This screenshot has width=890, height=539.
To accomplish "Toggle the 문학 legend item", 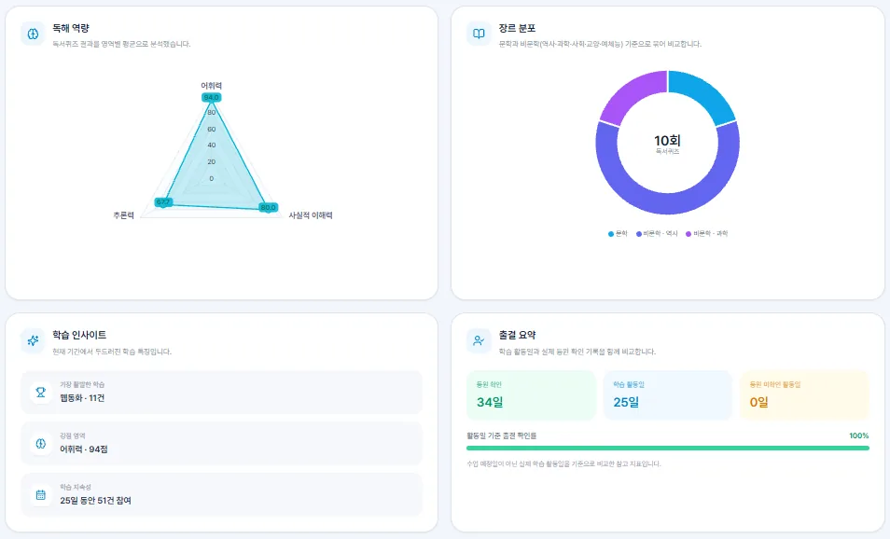I will point(618,234).
